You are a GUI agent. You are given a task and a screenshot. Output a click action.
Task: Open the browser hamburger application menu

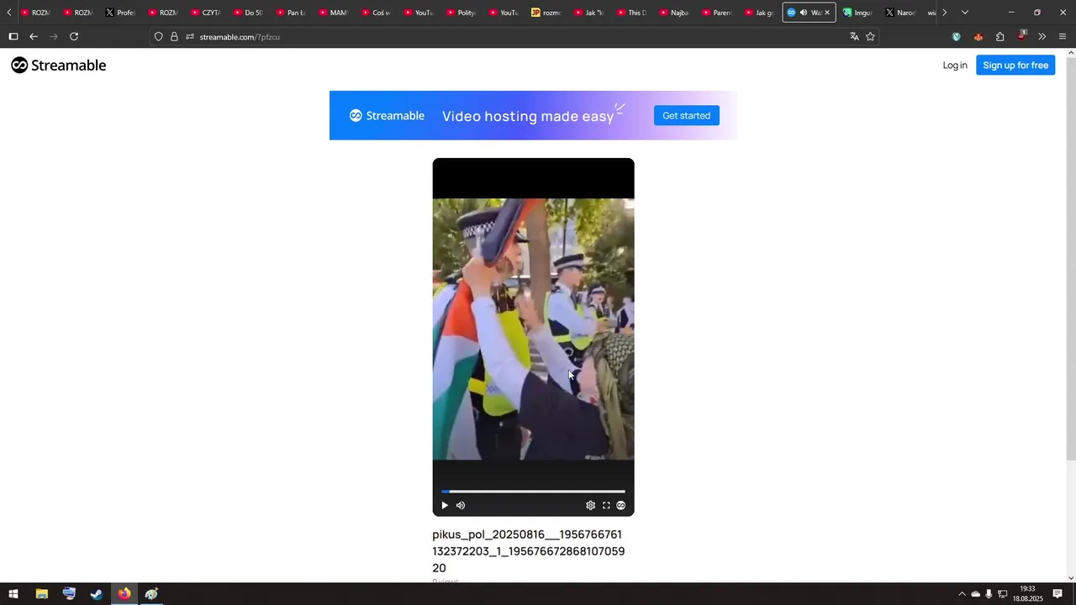click(x=1063, y=36)
